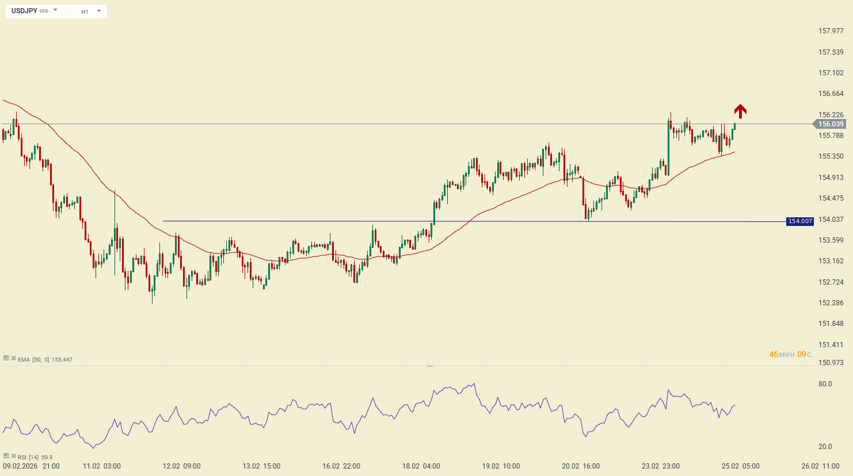Screen dimensions: 853x476
Task: Click the red up arrow marker
Action: (740, 111)
